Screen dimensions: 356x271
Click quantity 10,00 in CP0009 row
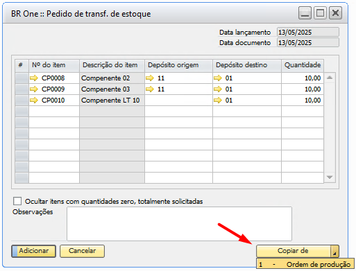coord(303,89)
